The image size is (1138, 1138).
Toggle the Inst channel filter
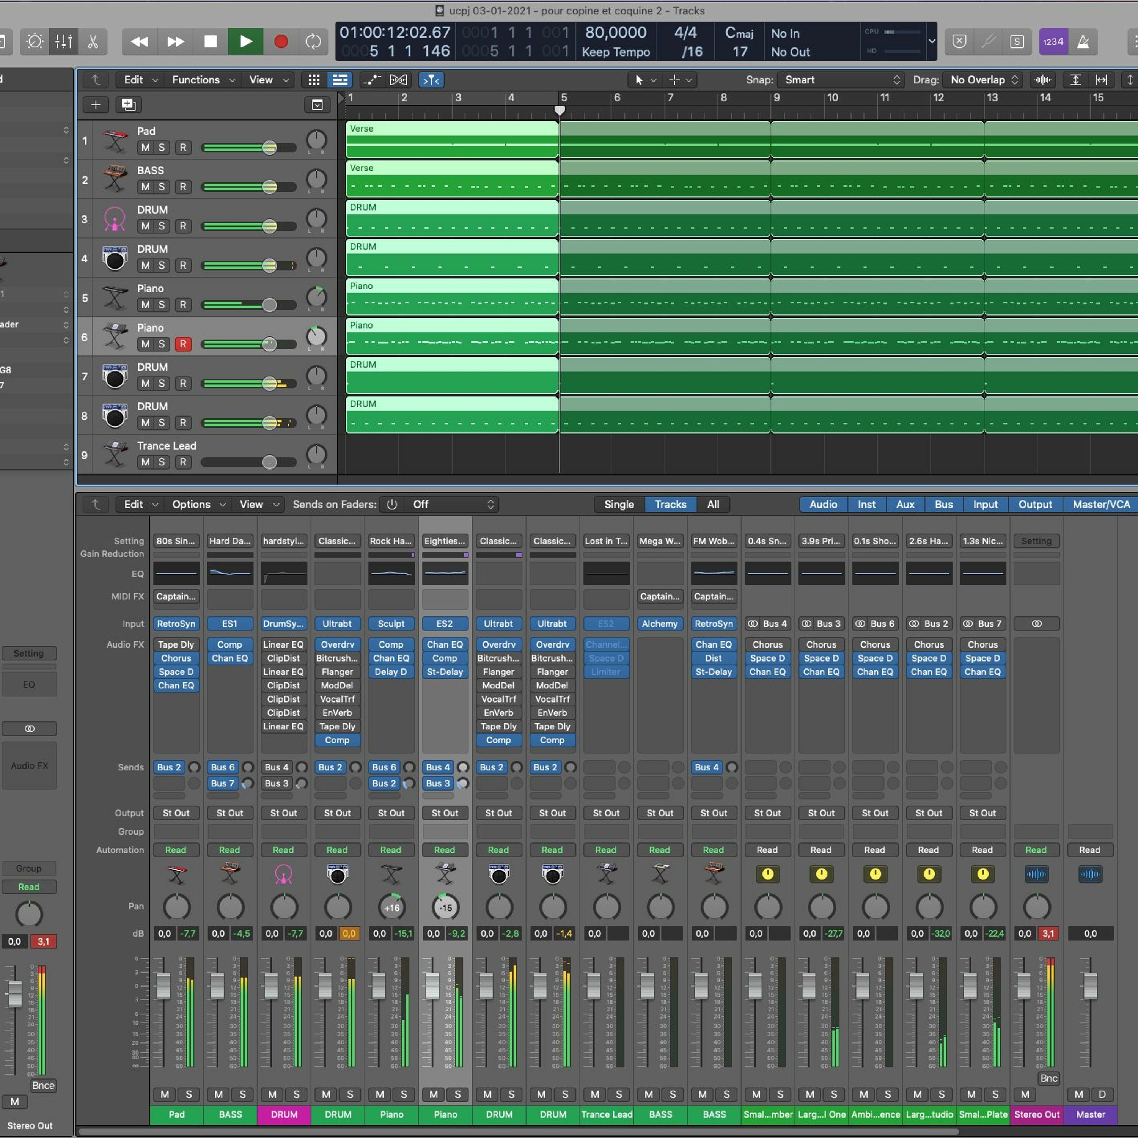(866, 504)
